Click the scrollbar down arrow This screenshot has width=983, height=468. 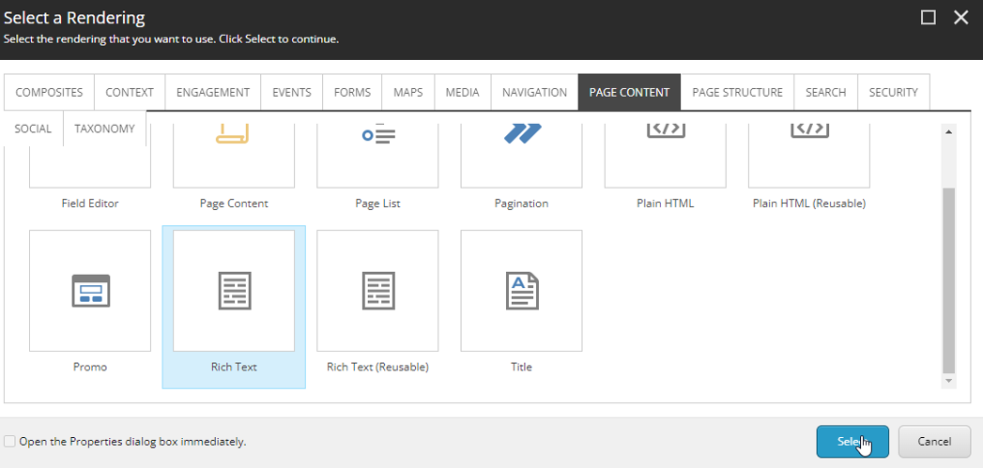(948, 381)
